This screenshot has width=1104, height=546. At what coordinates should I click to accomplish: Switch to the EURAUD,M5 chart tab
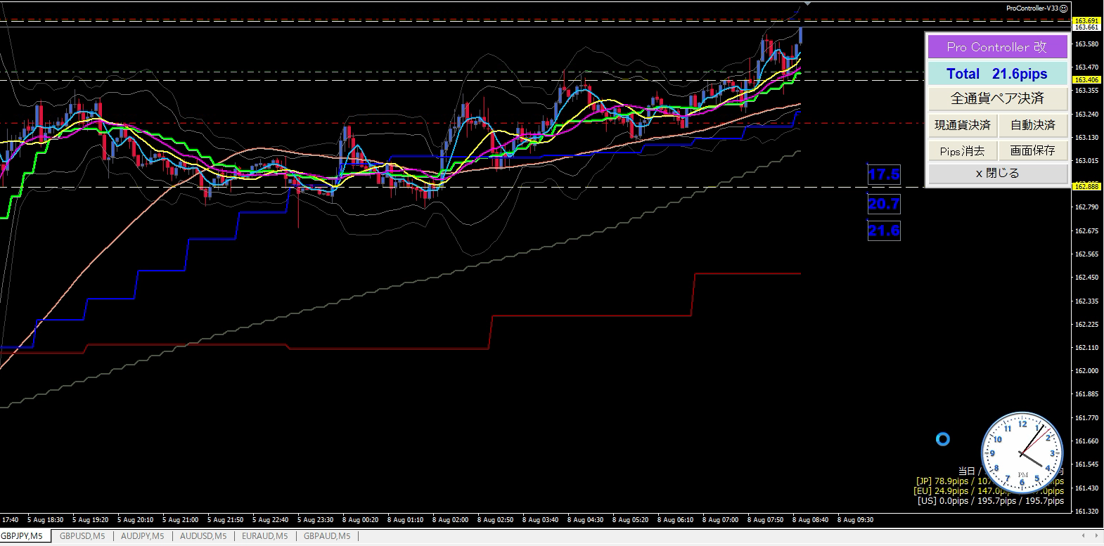[265, 536]
